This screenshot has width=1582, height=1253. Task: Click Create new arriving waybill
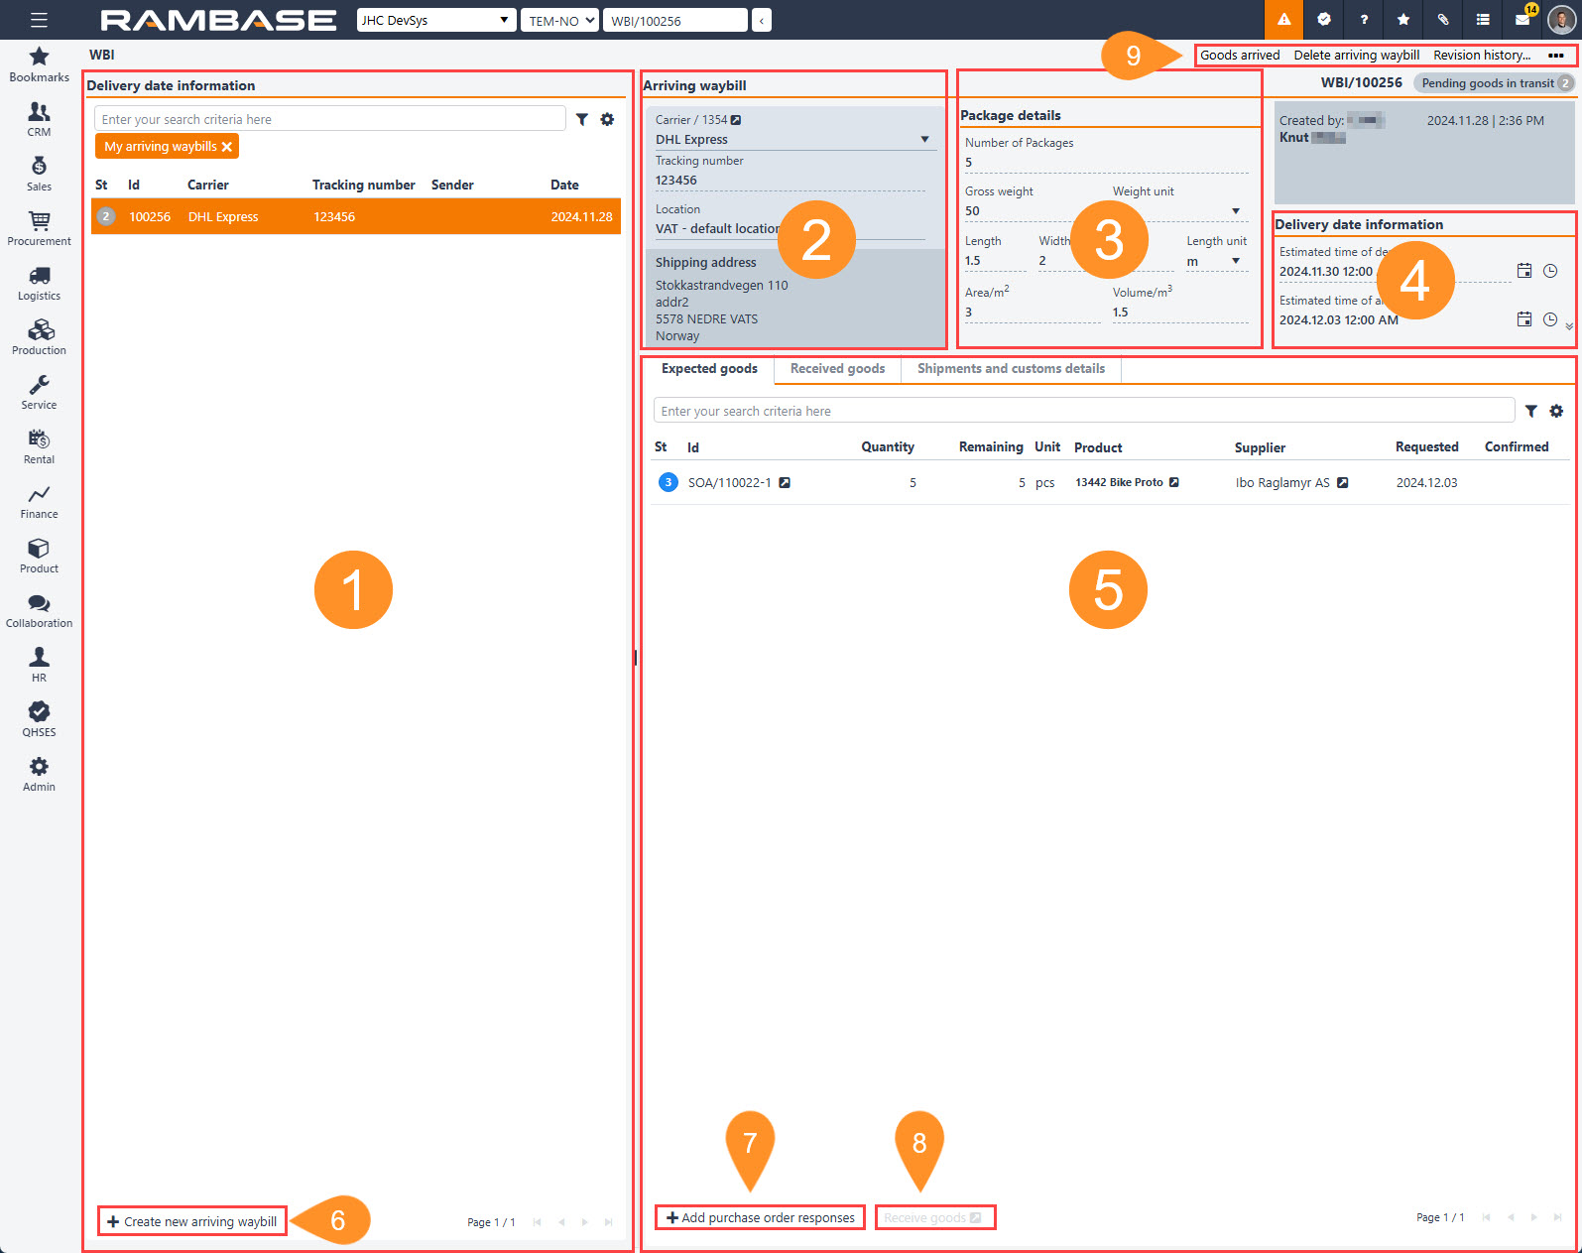pos(192,1221)
